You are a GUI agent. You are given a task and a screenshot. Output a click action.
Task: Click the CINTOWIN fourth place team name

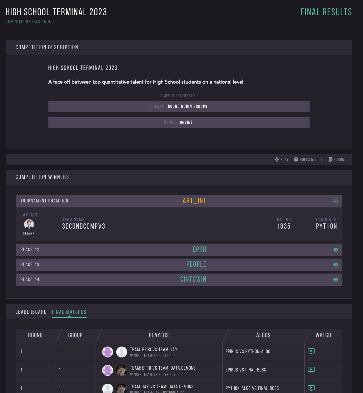tap(193, 279)
